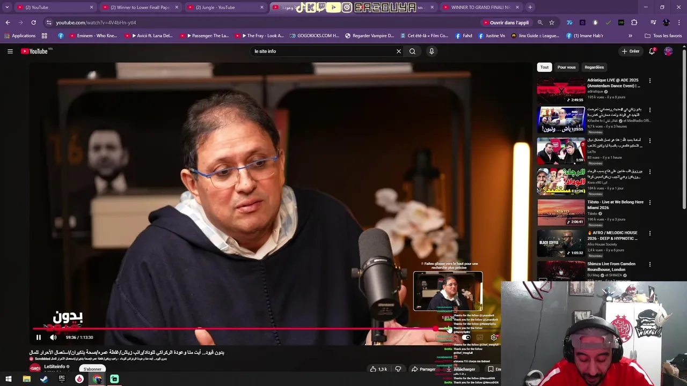
Task: Open the browser extensions puzzle icon
Action: (x=634, y=23)
